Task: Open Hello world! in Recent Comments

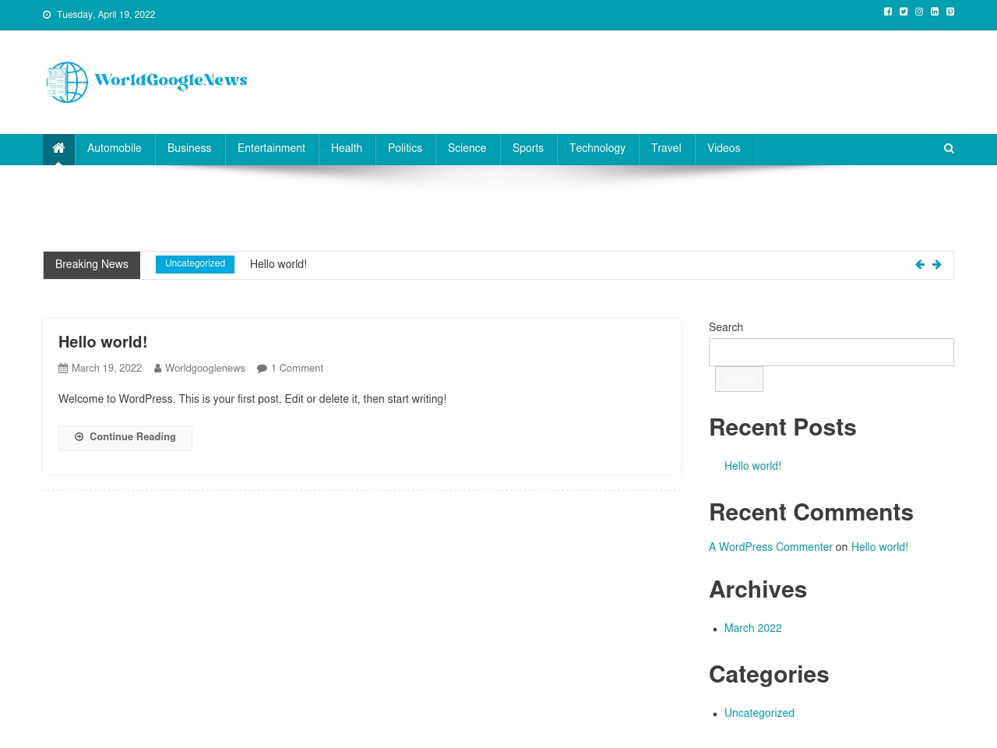Action: click(x=879, y=547)
